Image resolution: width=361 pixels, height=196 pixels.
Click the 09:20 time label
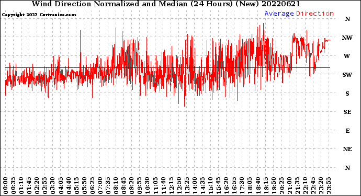point(131,186)
